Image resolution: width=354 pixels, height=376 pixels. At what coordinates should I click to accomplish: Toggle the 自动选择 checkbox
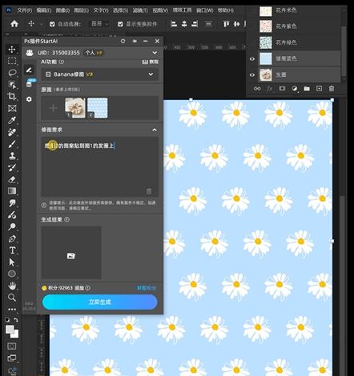52,24
